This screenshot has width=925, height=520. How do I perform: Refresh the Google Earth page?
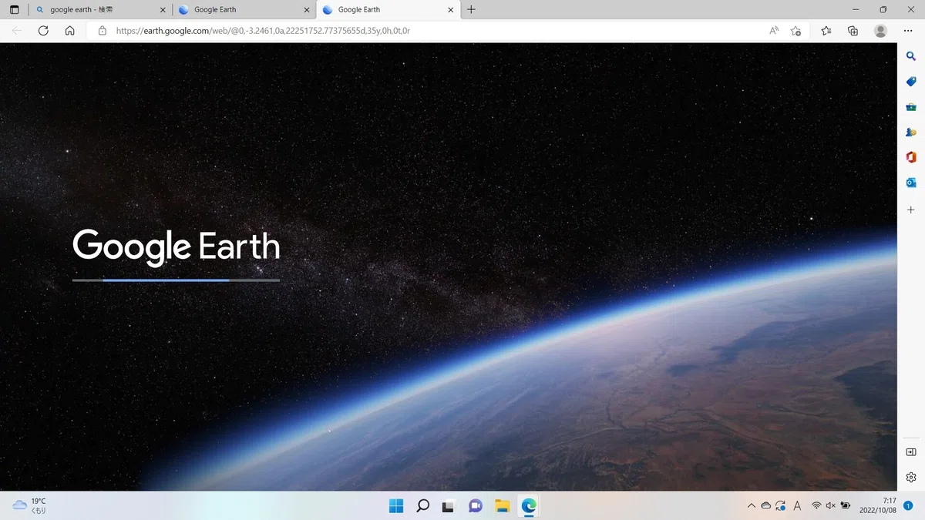[43, 31]
